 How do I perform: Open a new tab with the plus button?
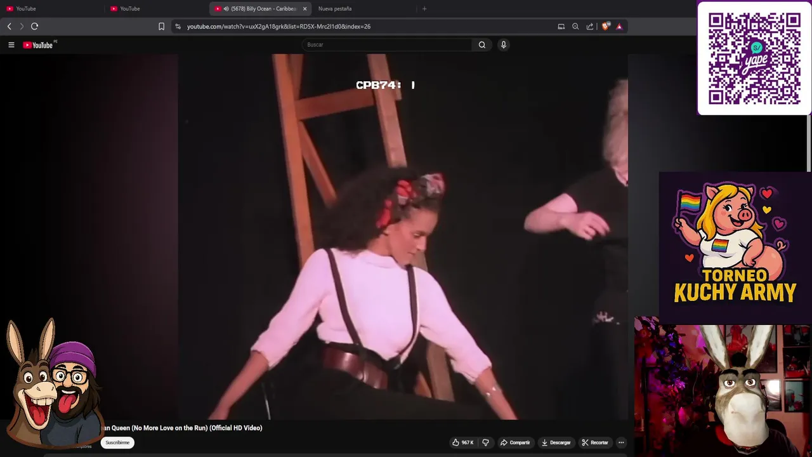[424, 8]
